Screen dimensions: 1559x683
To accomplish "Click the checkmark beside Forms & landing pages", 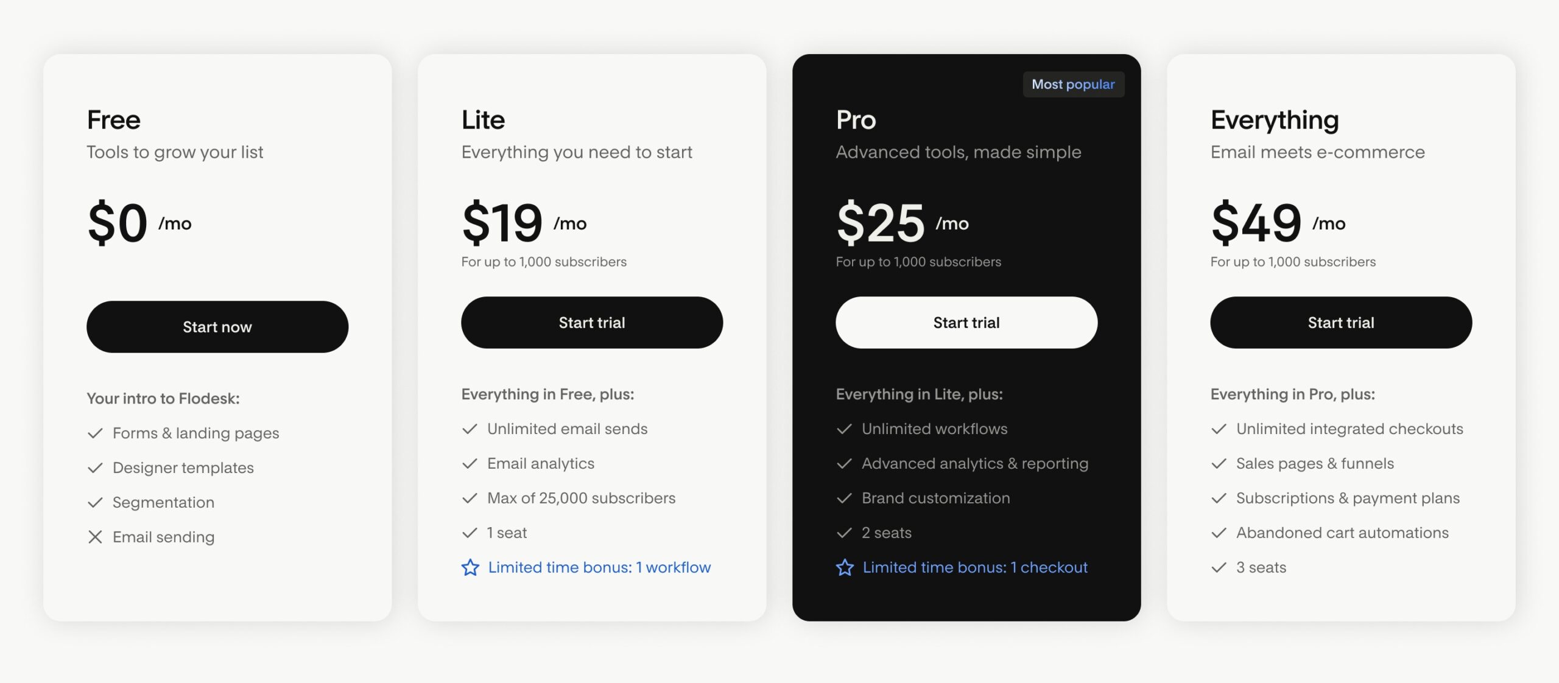I will pos(94,433).
